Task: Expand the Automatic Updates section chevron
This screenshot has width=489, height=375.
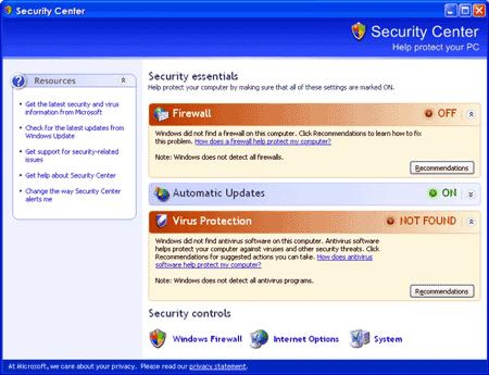Action: (471, 194)
